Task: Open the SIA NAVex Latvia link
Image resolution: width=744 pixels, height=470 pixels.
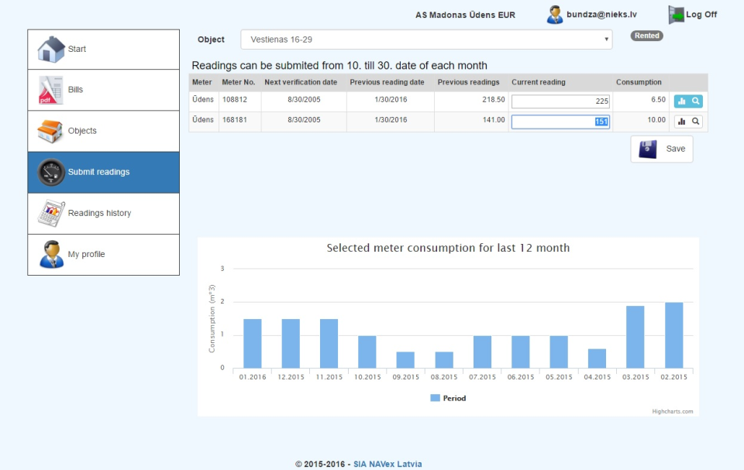Action: pos(387,464)
